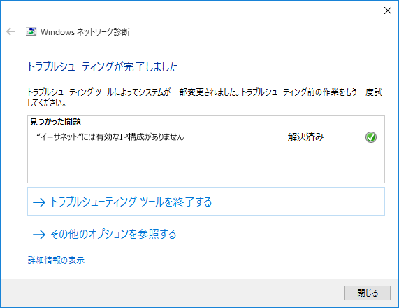Open 詳細情報の表示 link
Screen dimensions: 399x308
click(56, 260)
